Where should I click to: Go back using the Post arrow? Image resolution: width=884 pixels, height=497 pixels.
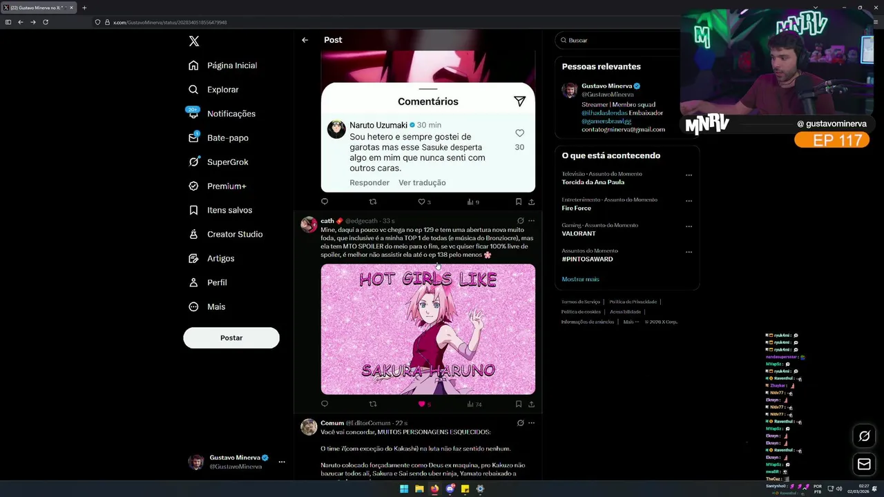click(305, 40)
